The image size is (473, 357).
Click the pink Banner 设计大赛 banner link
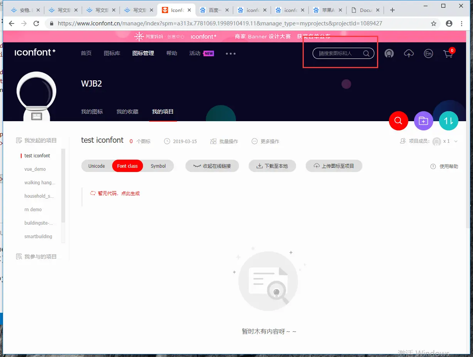283,37
